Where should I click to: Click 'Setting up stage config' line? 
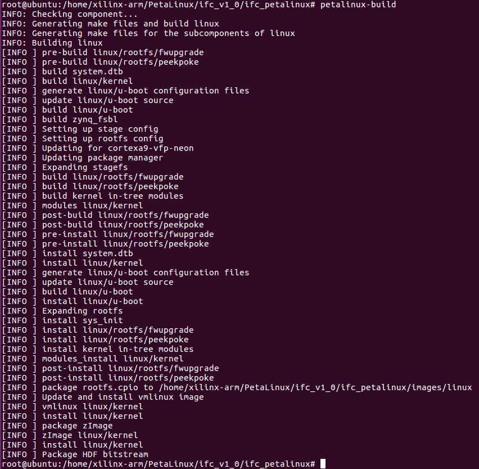point(80,129)
